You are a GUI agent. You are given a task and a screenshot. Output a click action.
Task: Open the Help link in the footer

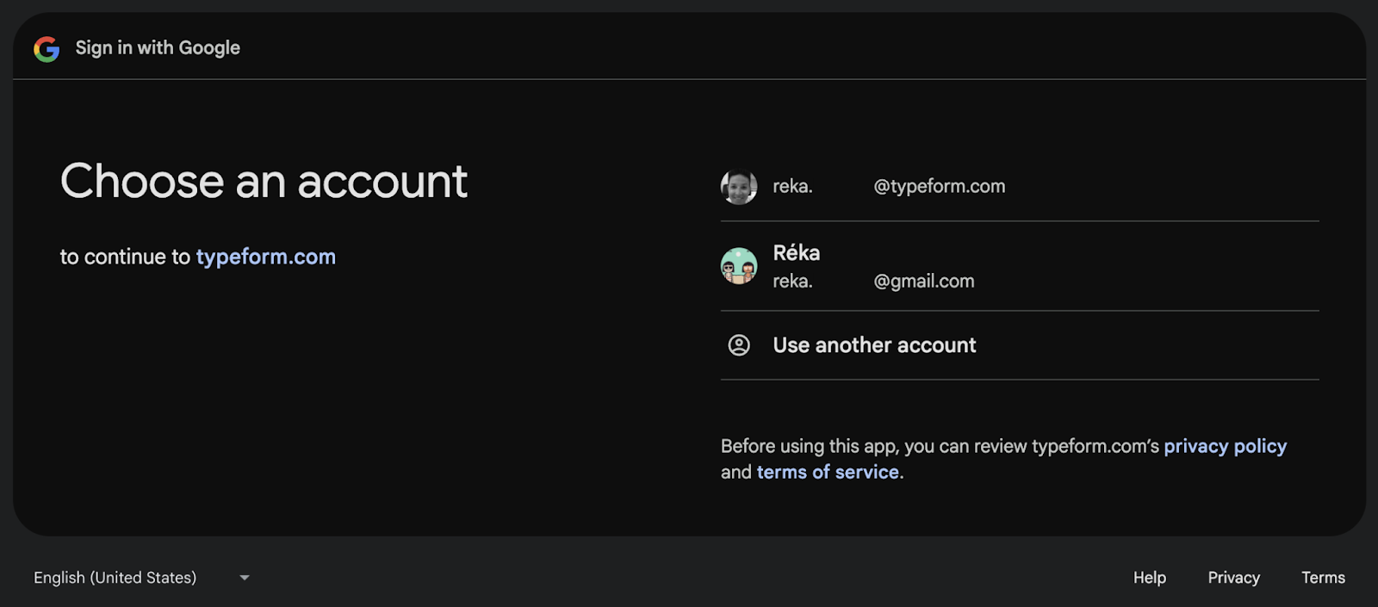1150,578
